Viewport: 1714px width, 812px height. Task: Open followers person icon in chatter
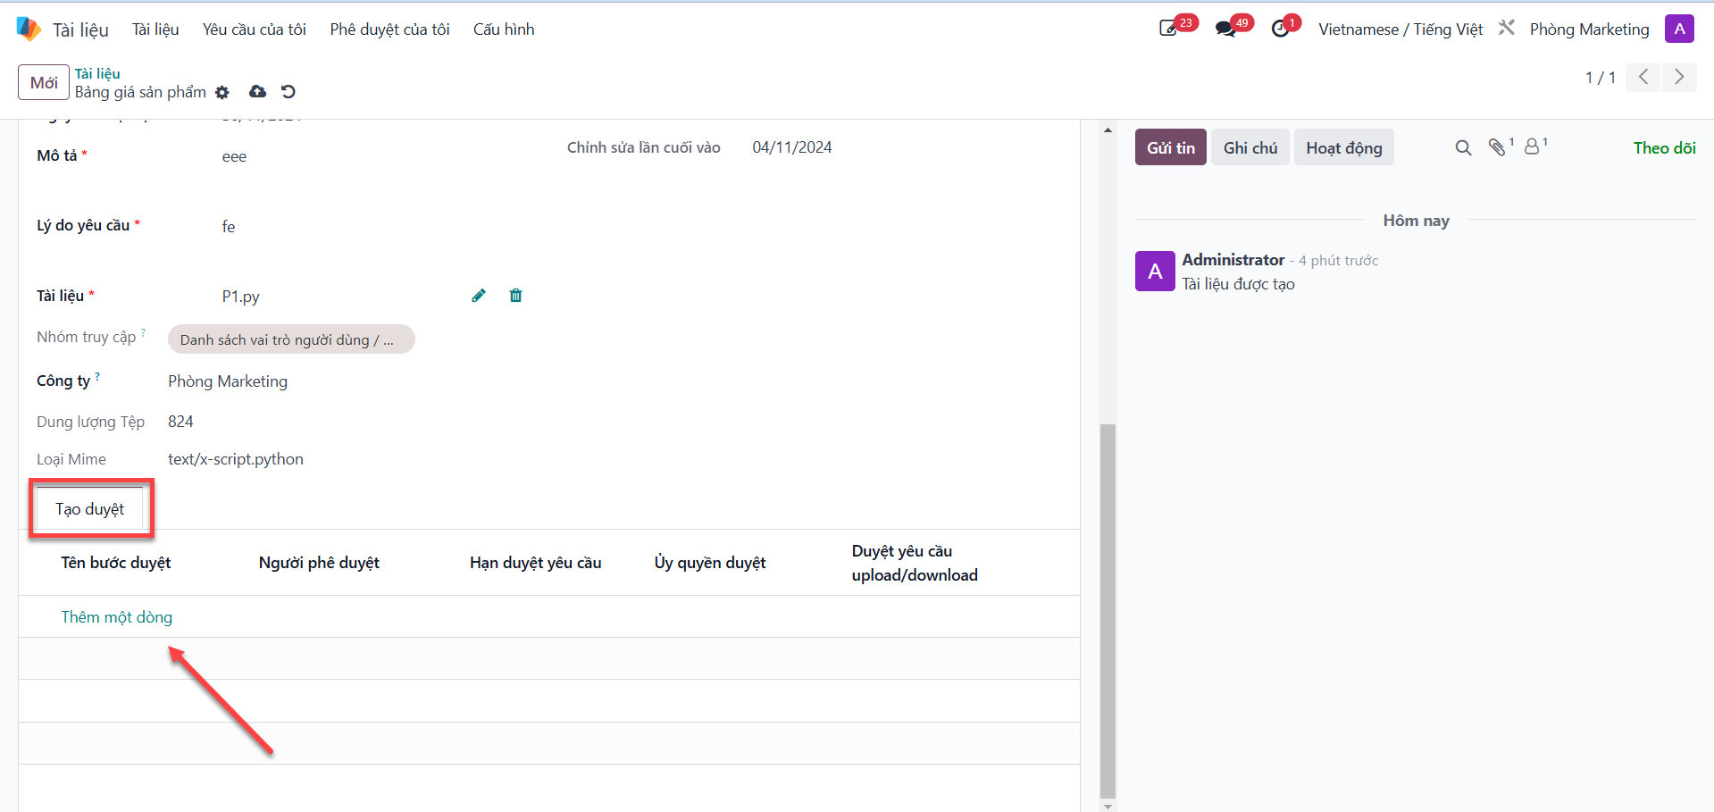(1534, 146)
